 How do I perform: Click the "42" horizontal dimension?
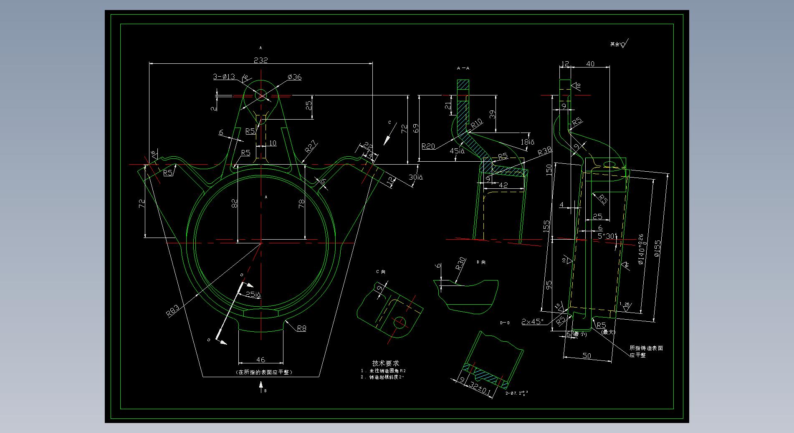(x=503, y=185)
